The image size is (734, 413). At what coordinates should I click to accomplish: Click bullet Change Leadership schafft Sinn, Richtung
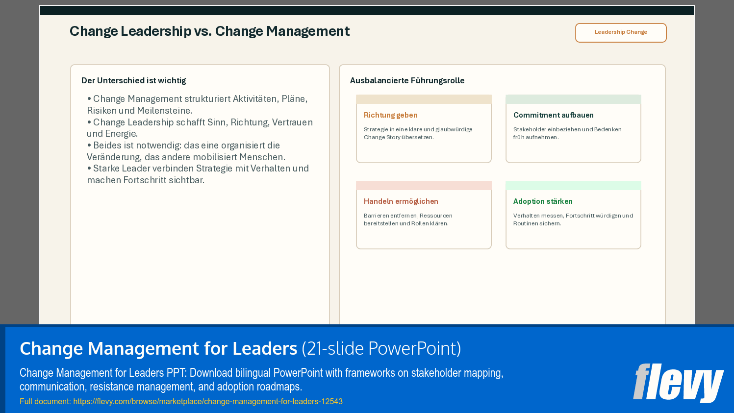point(200,128)
